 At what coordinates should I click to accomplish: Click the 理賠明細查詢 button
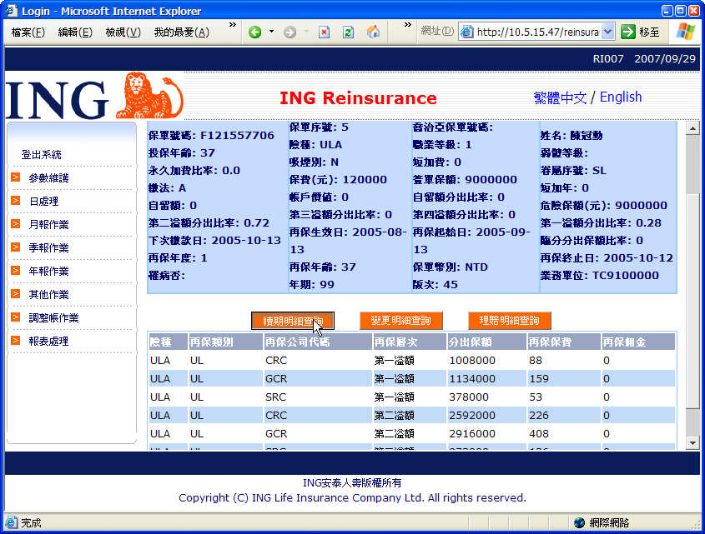[510, 321]
